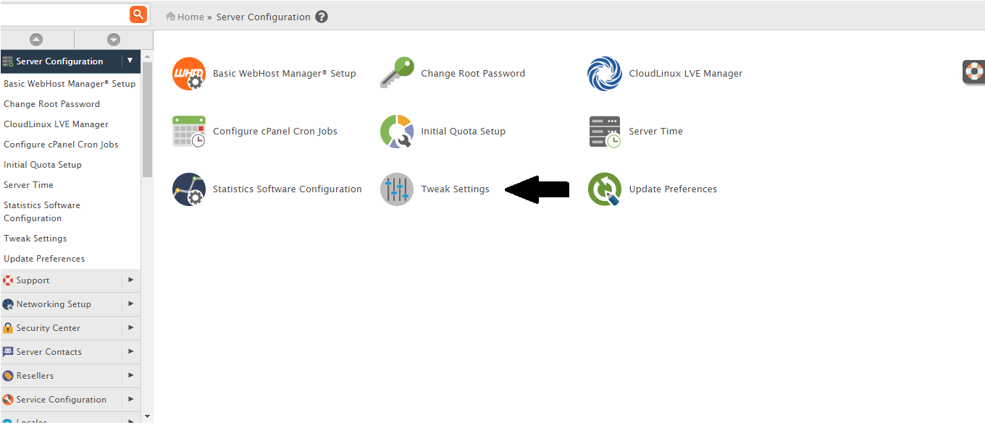The width and height of the screenshot is (985, 425).
Task: Open Server Time sidebar link
Action: [28, 185]
